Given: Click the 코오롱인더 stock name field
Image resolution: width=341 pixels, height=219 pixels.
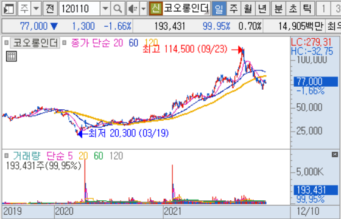Looking at the screenshot, I should coord(186,8).
